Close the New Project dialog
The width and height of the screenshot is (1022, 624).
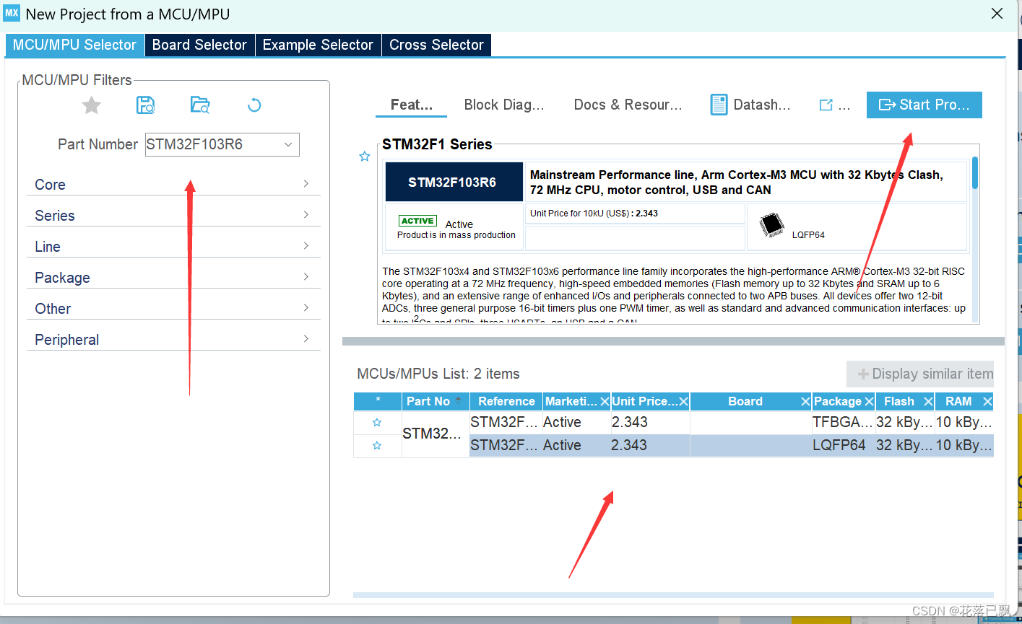click(997, 14)
